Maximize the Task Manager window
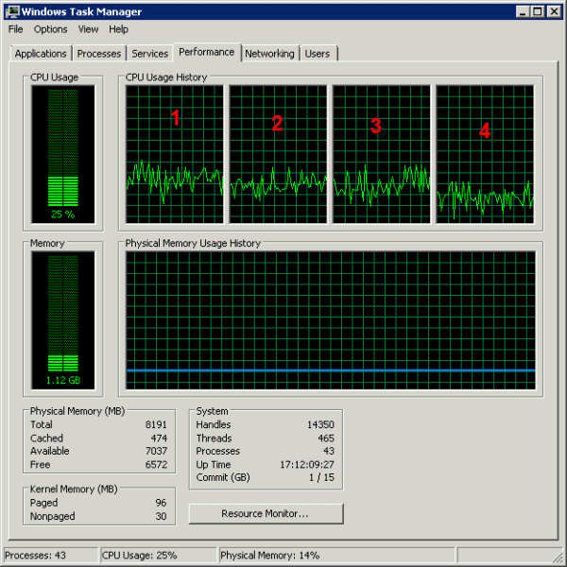Screen dimensions: 567x567 pos(538,11)
